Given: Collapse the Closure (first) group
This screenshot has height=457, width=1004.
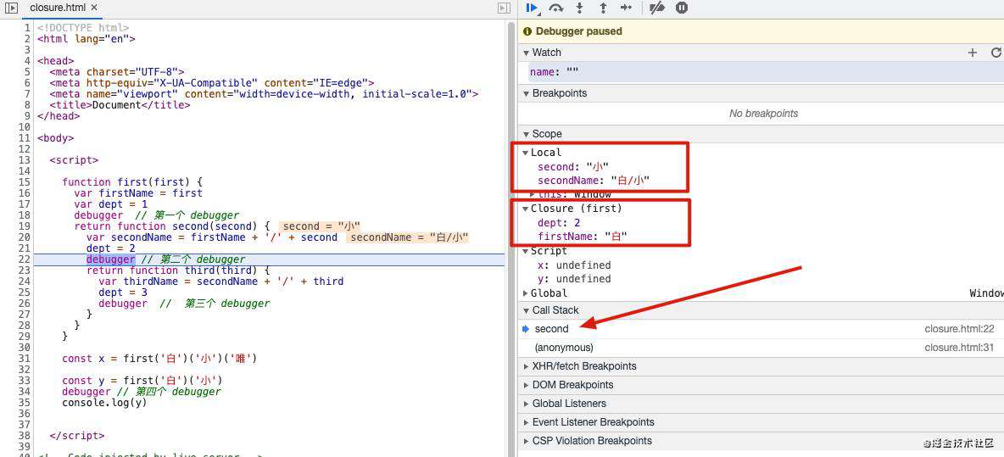Looking at the screenshot, I should point(526,209).
